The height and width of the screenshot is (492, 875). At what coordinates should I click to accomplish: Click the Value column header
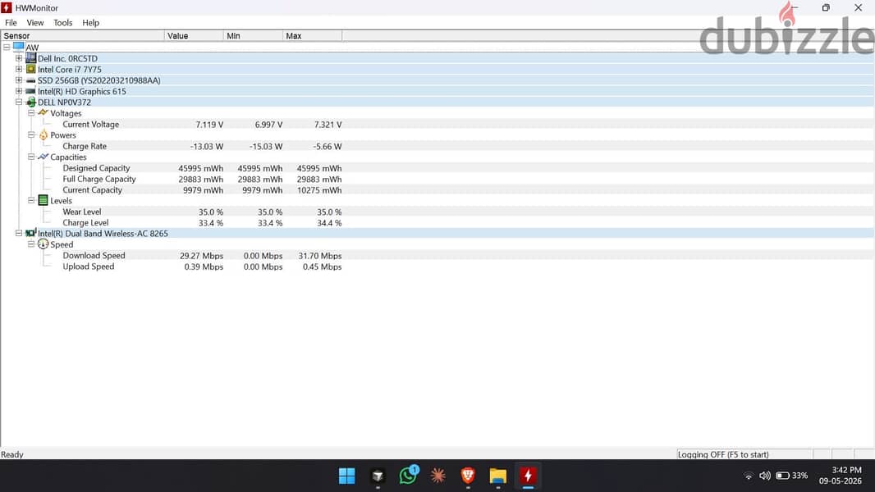click(x=195, y=35)
